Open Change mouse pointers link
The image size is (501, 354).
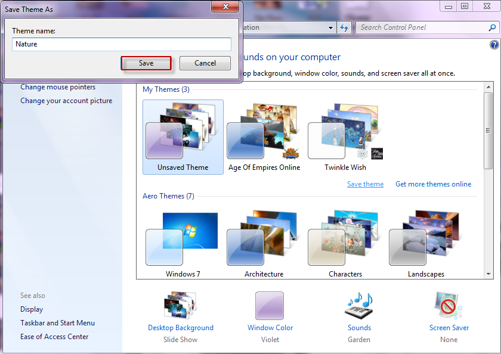coord(58,87)
